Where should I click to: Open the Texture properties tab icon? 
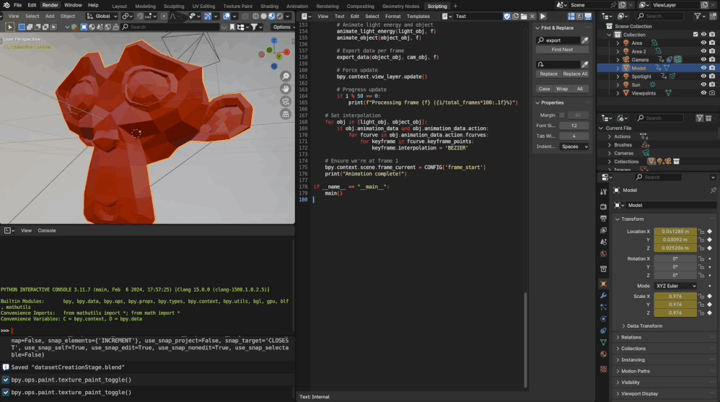[603, 369]
